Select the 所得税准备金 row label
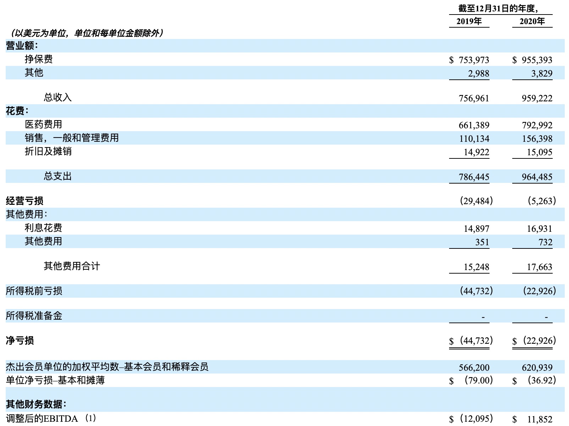The width and height of the screenshot is (569, 426). 34,316
